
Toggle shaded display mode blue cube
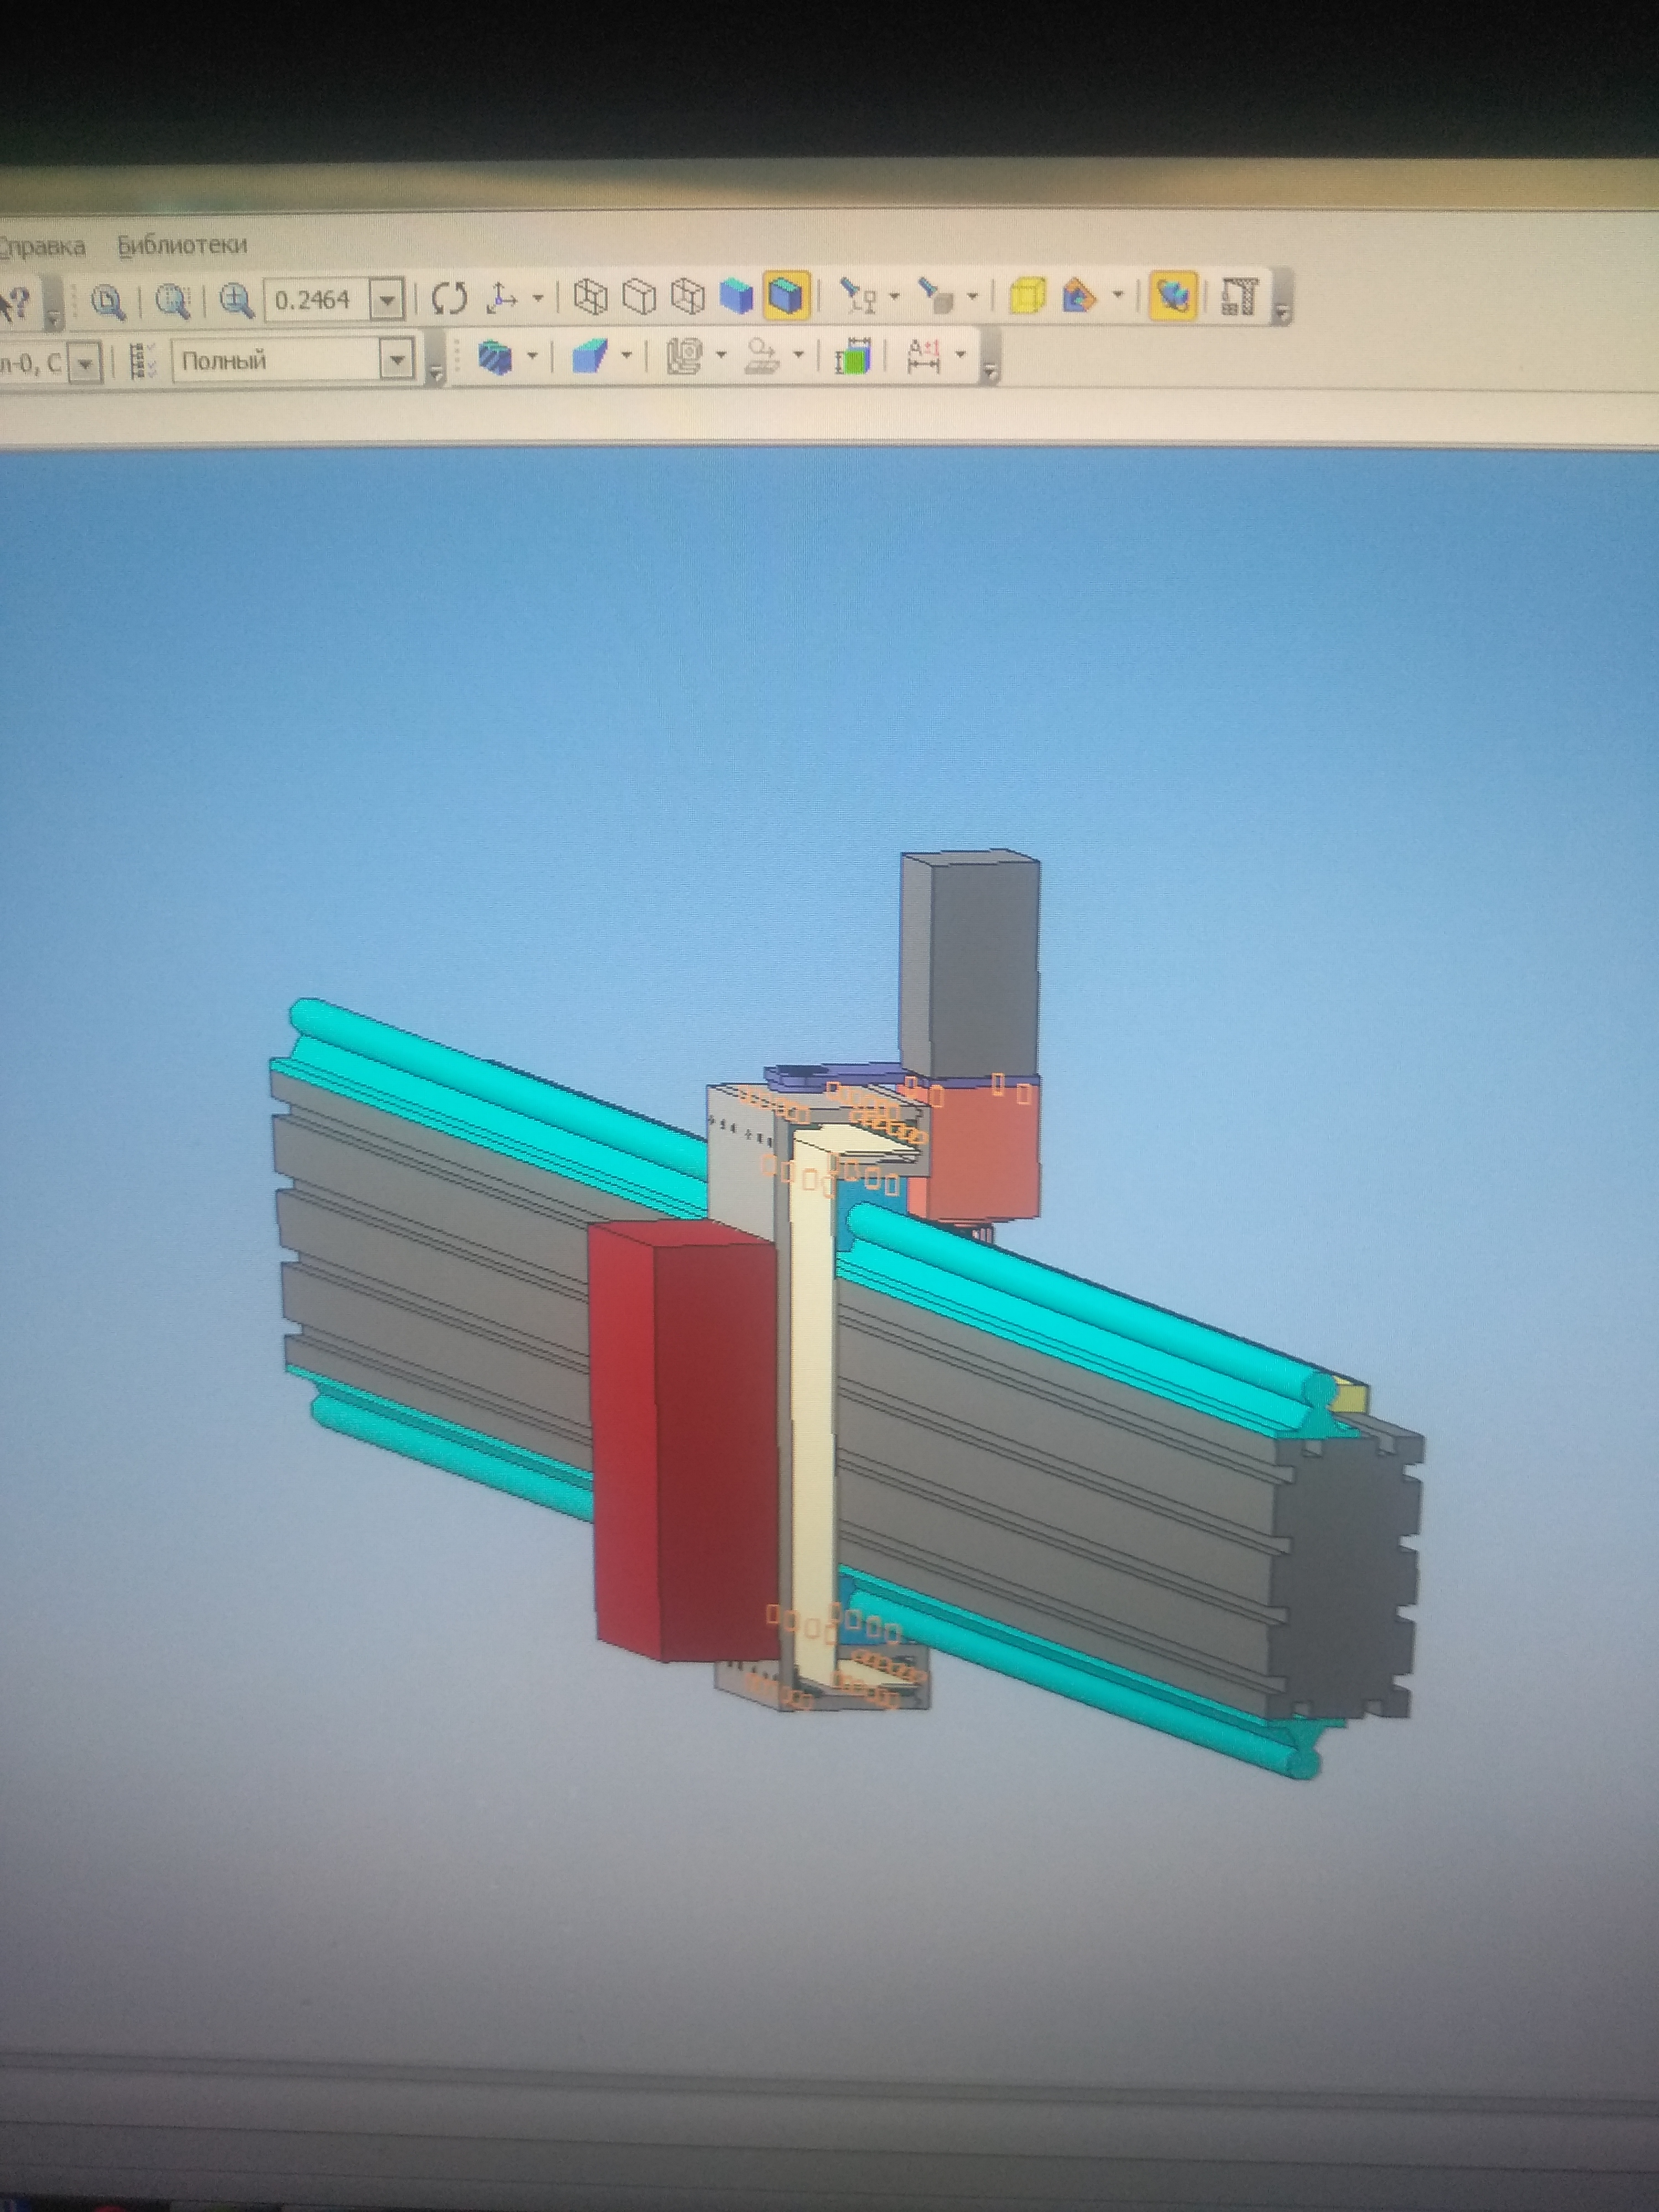(x=736, y=296)
